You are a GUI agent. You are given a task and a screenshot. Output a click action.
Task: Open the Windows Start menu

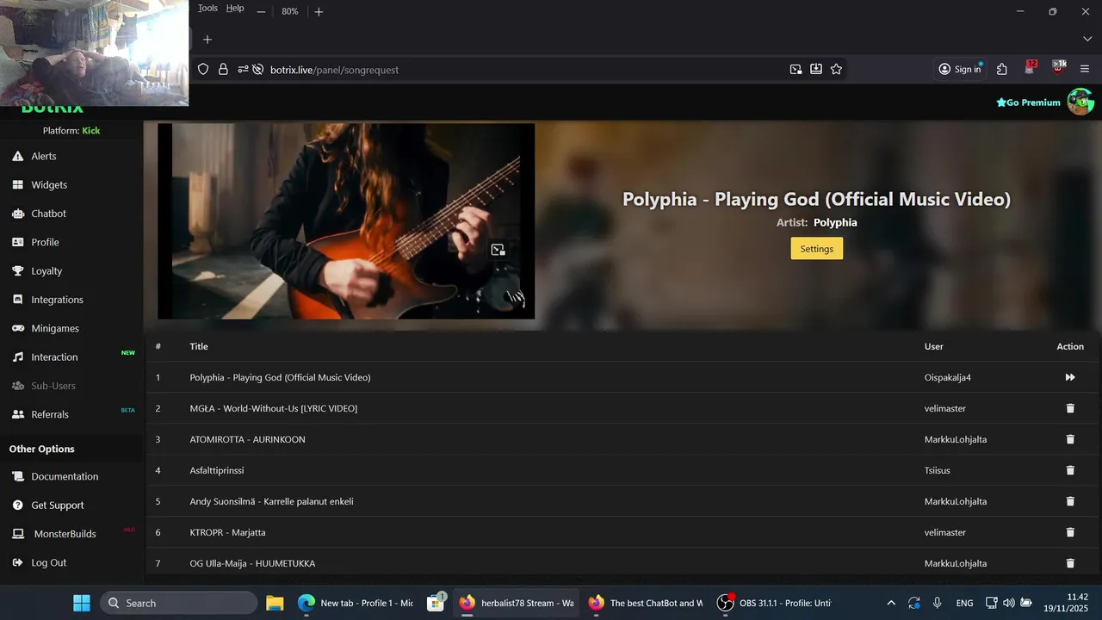tap(82, 603)
